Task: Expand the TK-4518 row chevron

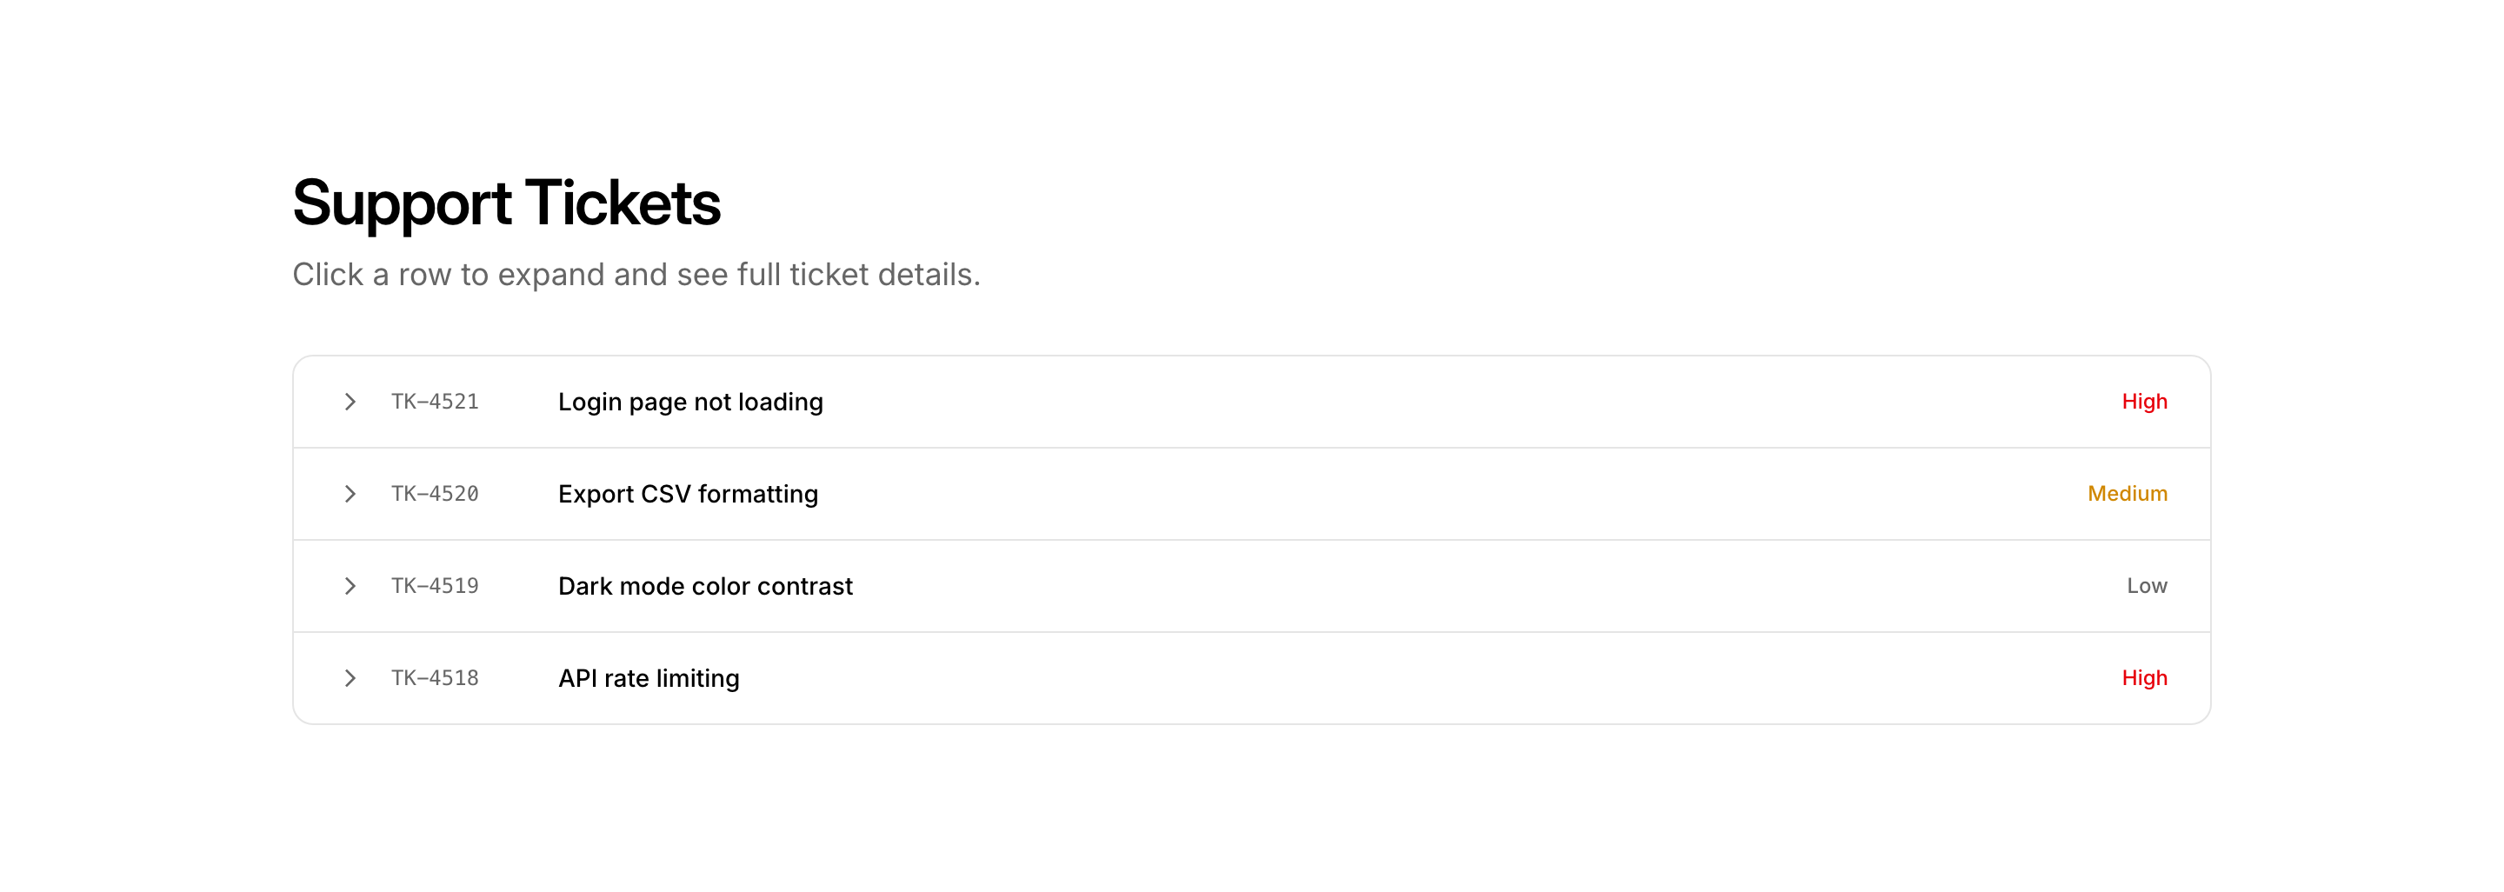Action: click(350, 678)
